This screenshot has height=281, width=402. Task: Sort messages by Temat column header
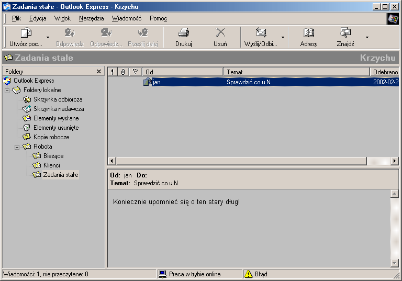pos(296,72)
